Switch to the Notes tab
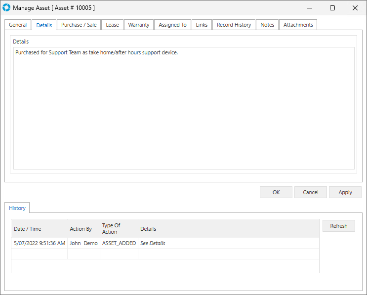Viewport: 367px width, 295px height. (267, 25)
